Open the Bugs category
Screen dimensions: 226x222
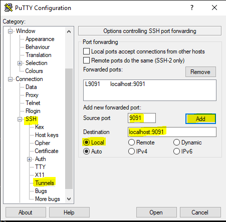pos(41,191)
